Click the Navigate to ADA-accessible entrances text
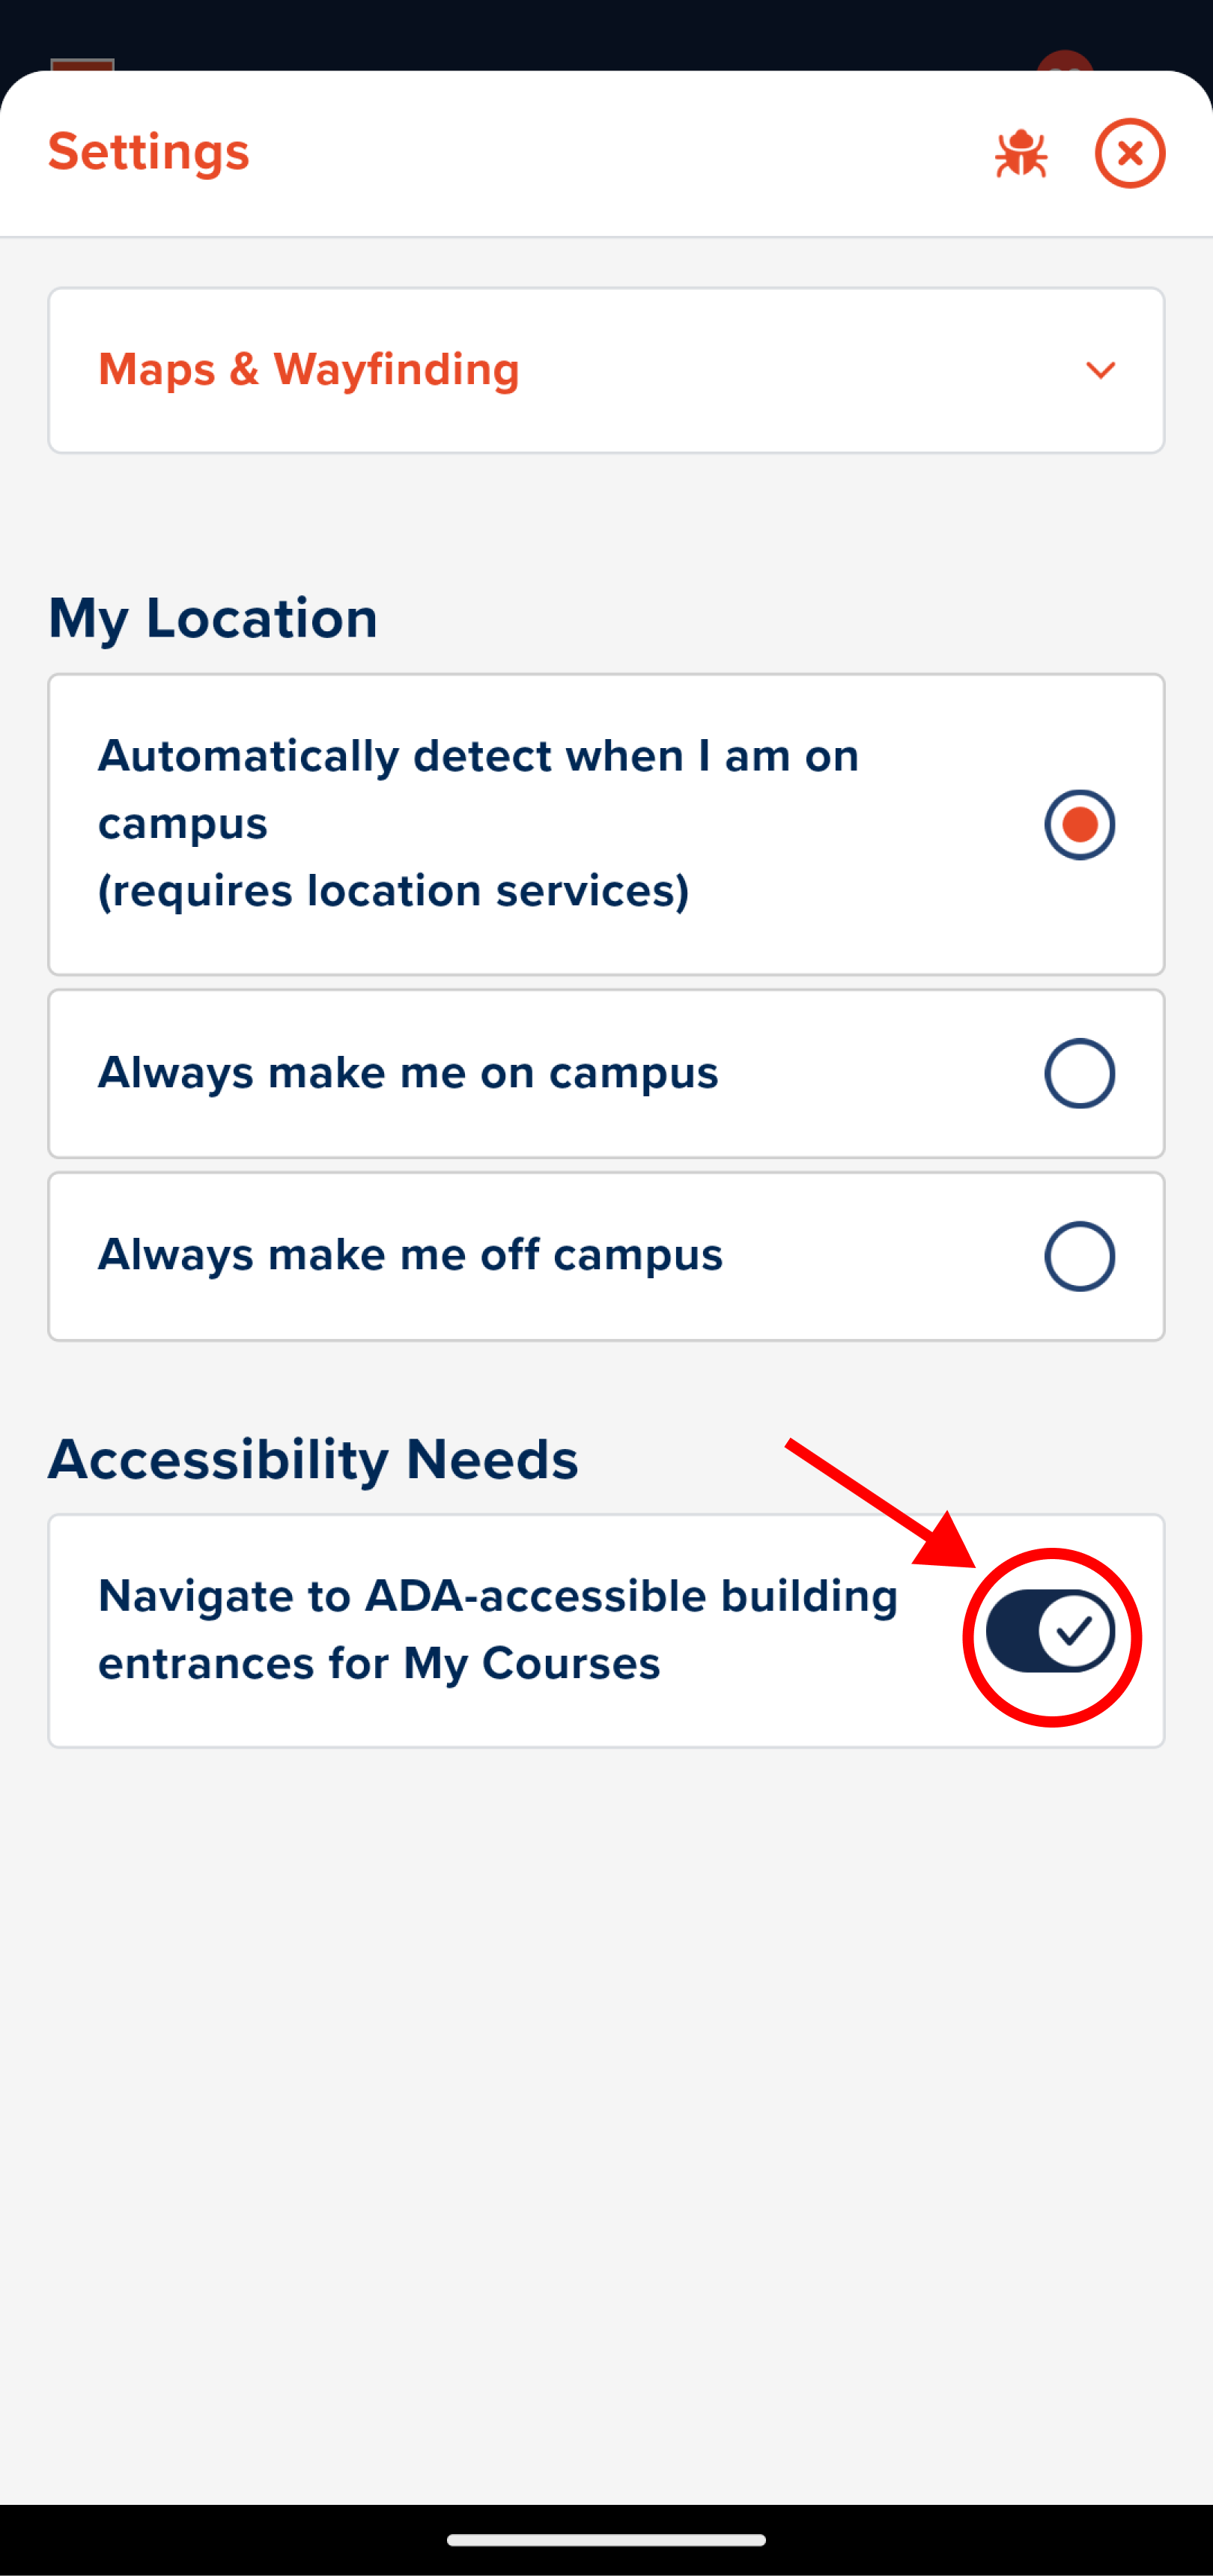 (498, 1629)
